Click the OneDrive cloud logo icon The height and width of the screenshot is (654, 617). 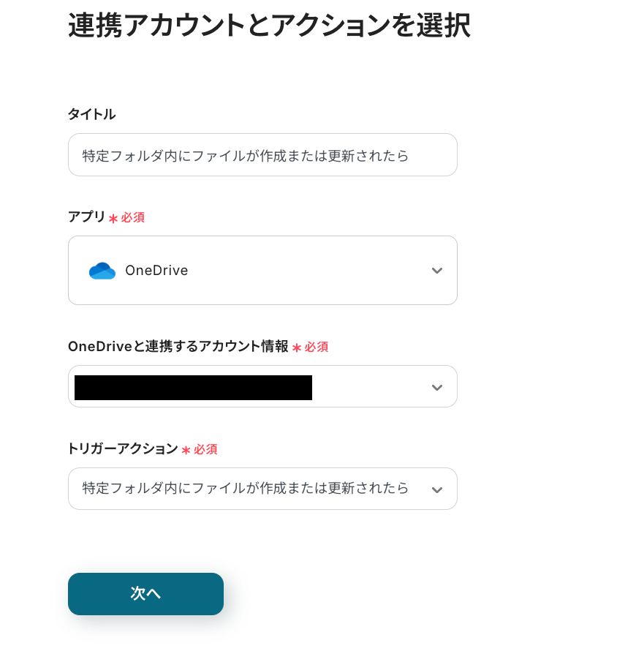click(102, 271)
